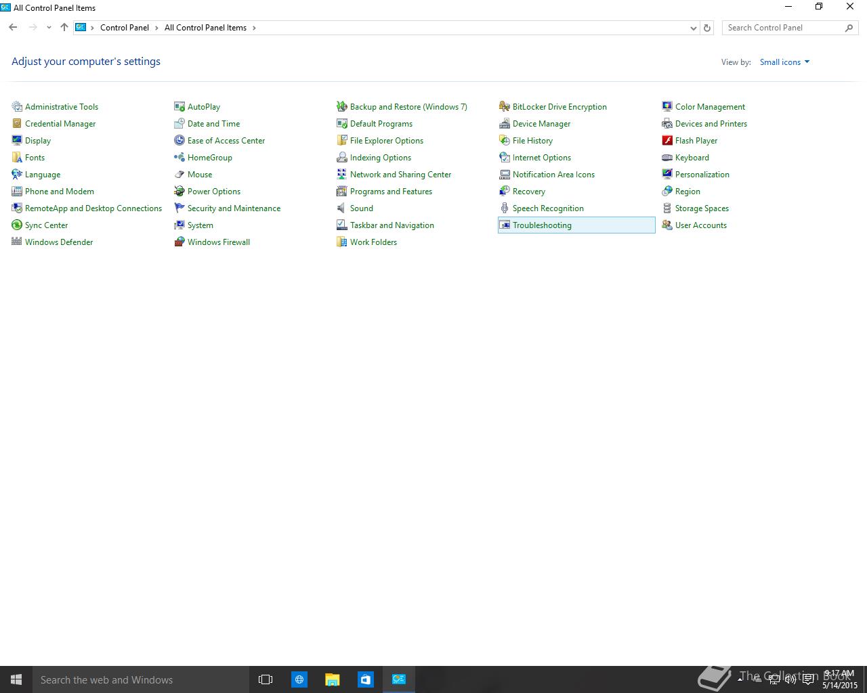Click the Phone and Modem icon
The width and height of the screenshot is (867, 693).
pos(17,191)
